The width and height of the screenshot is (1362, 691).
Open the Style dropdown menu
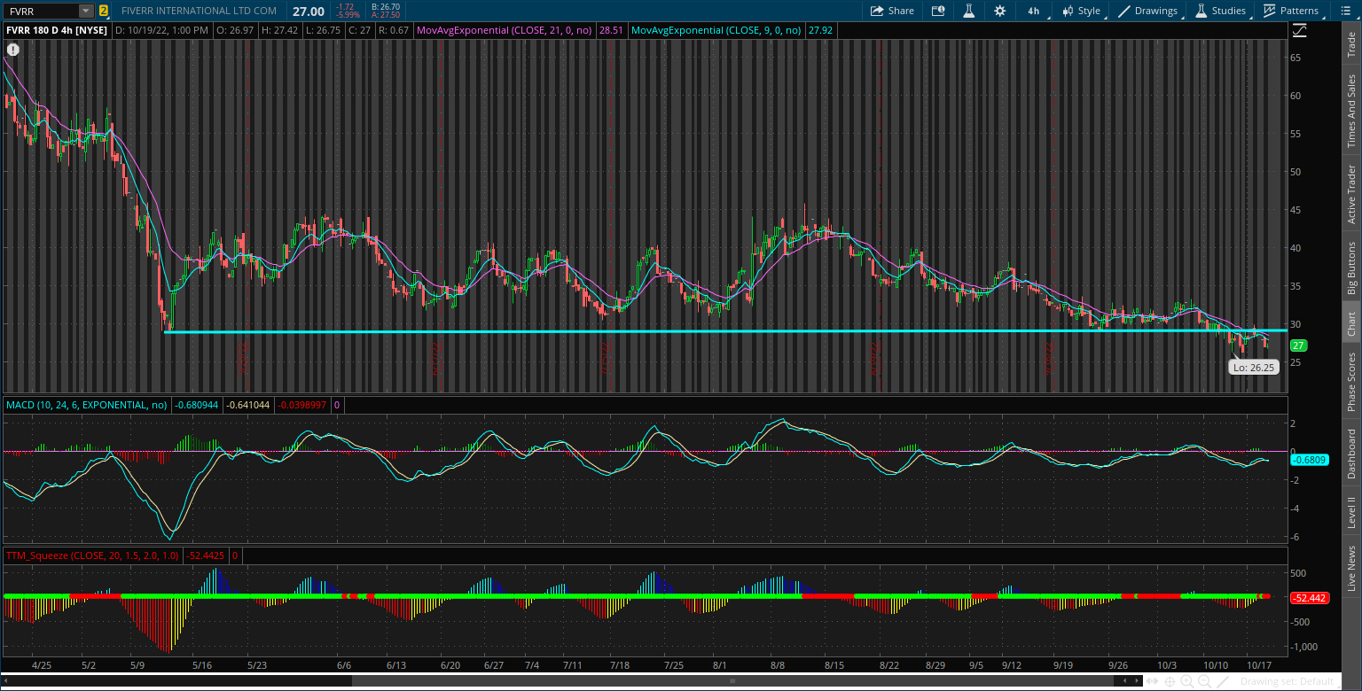tap(1084, 11)
